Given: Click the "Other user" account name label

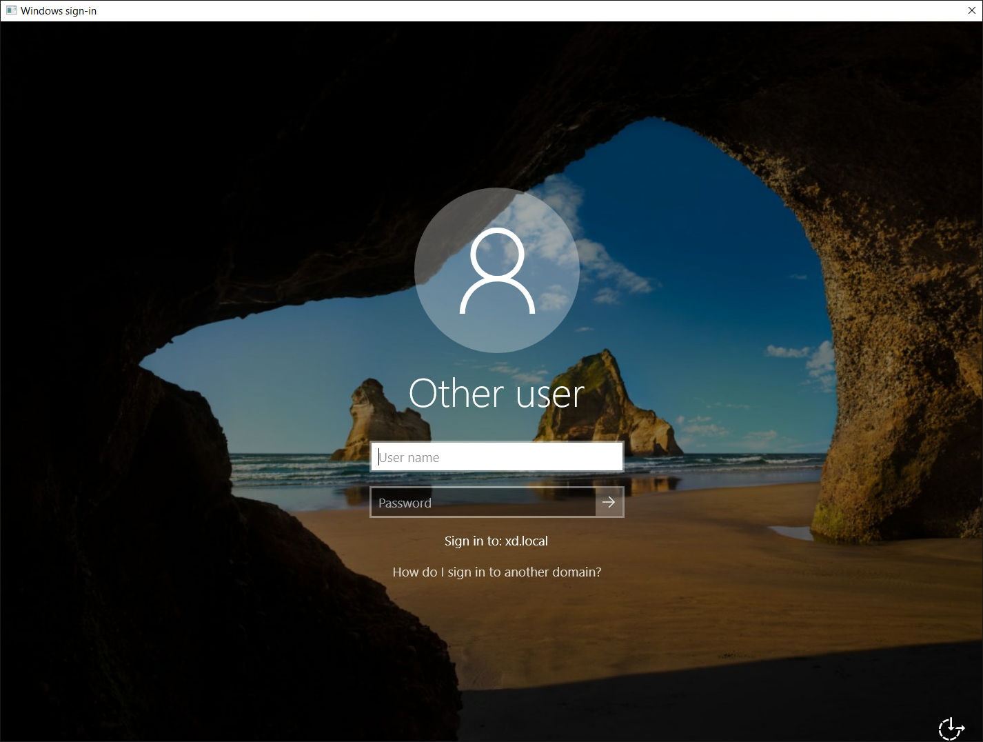Looking at the screenshot, I should tap(496, 394).
